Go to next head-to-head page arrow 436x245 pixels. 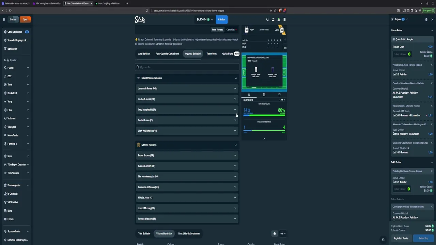(284, 100)
